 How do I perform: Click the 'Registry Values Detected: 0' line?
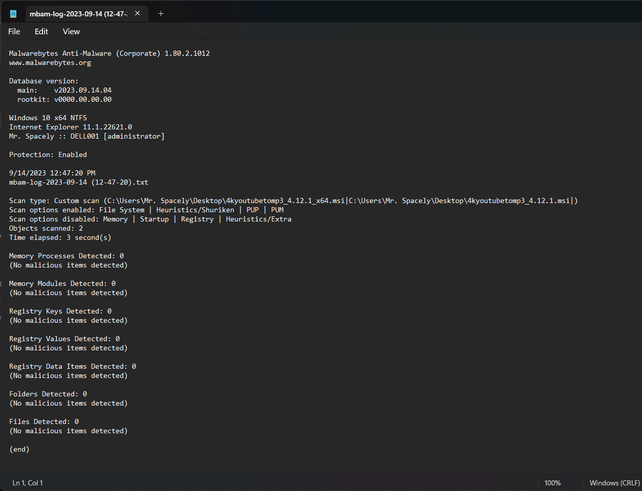[64, 339]
